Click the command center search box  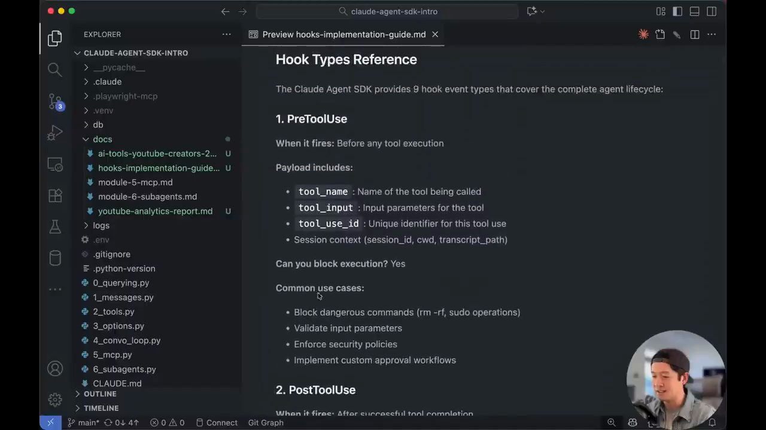(x=387, y=11)
